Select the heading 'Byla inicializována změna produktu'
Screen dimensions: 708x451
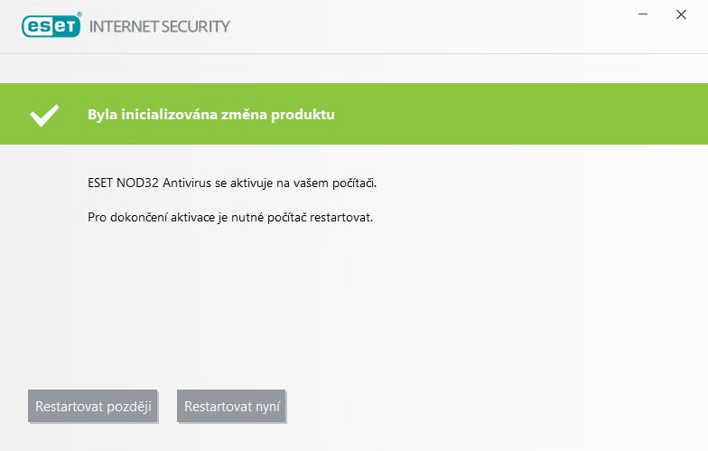coord(211,114)
